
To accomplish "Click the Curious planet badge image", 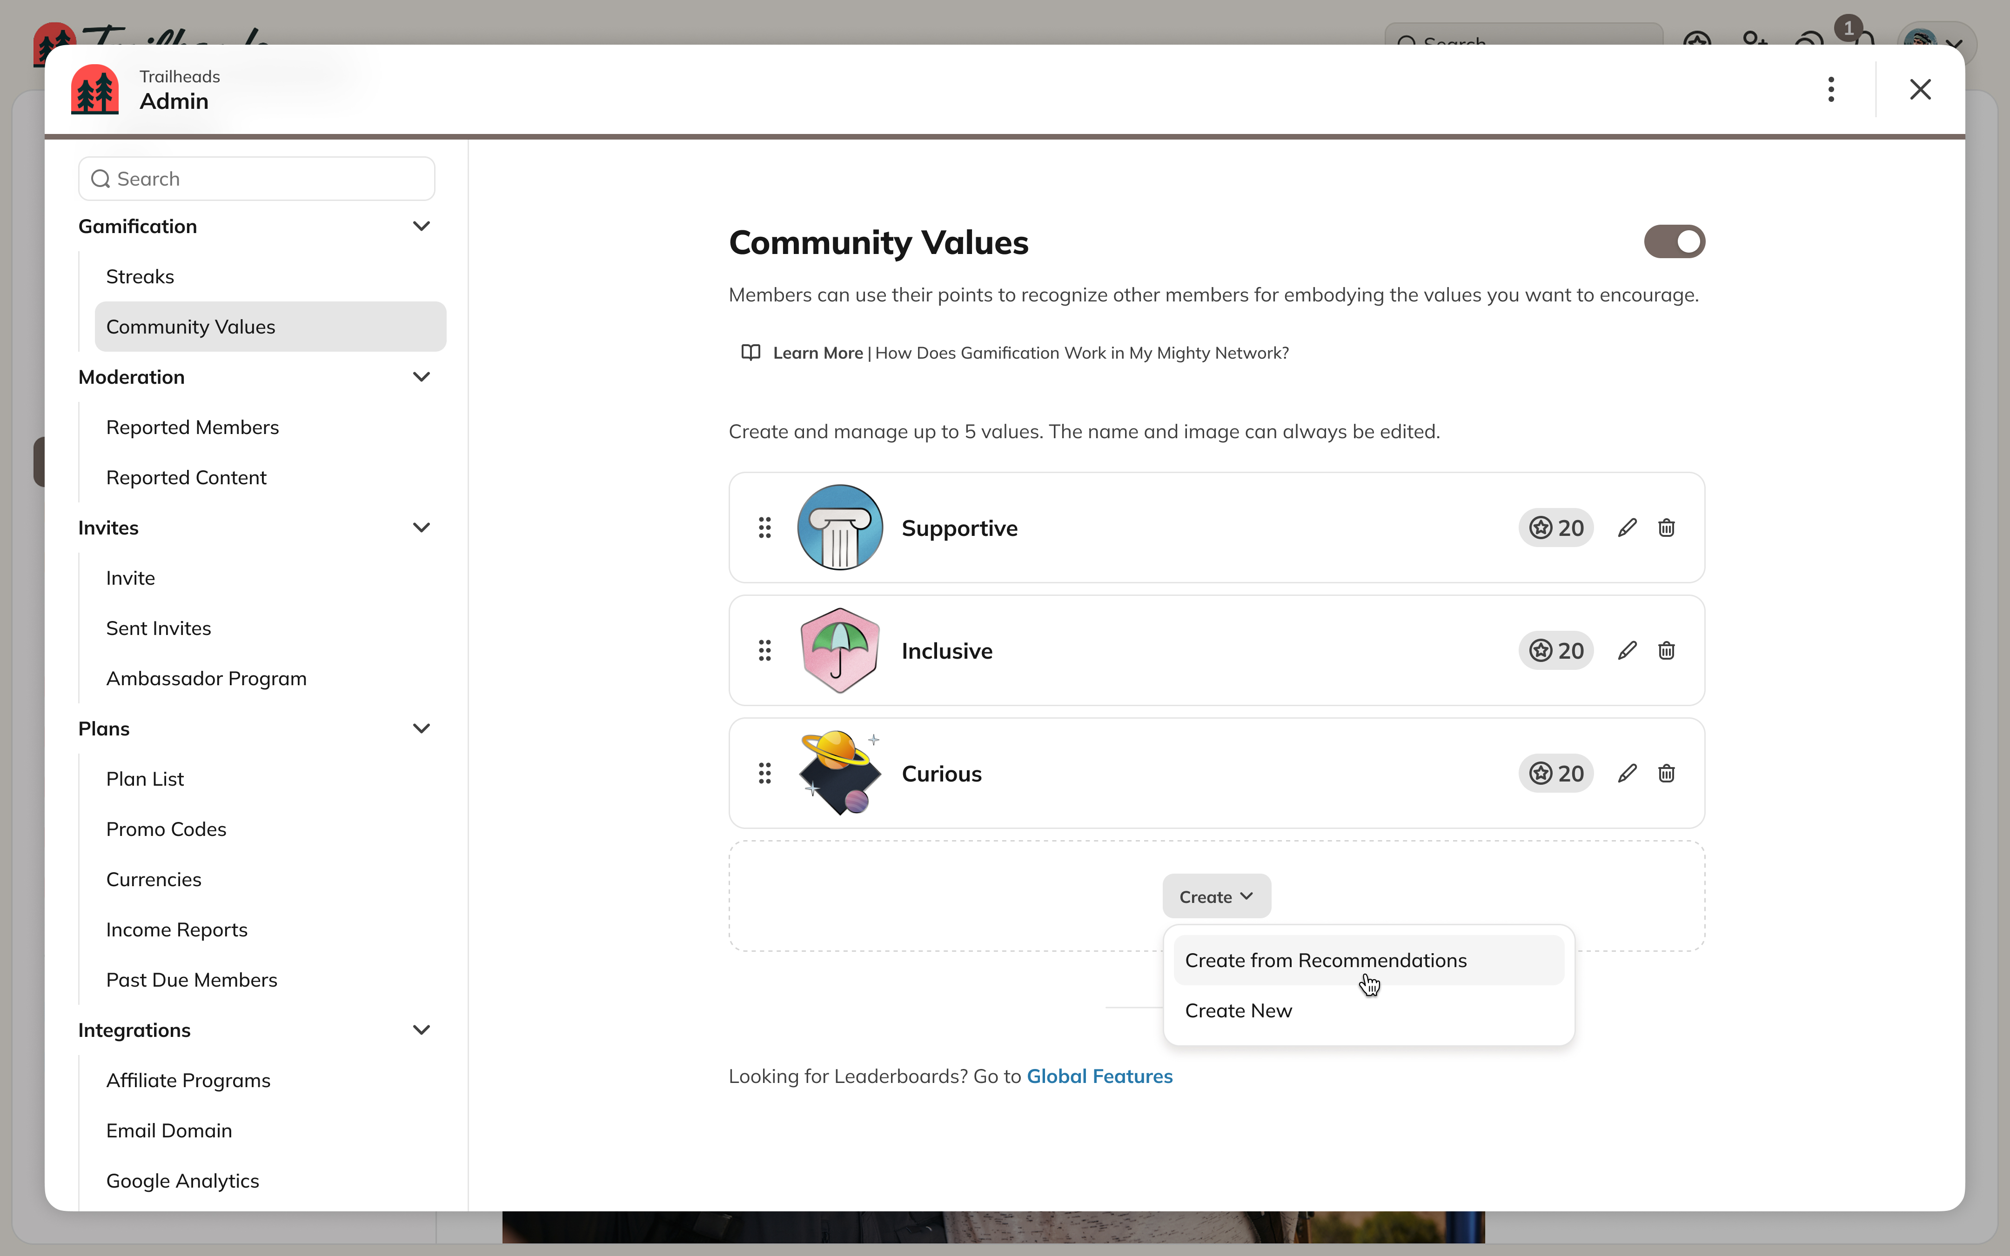I will tap(840, 773).
